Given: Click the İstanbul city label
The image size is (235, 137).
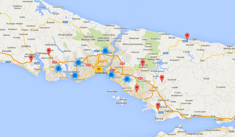Looking at the screenshot, I should coord(101,73).
